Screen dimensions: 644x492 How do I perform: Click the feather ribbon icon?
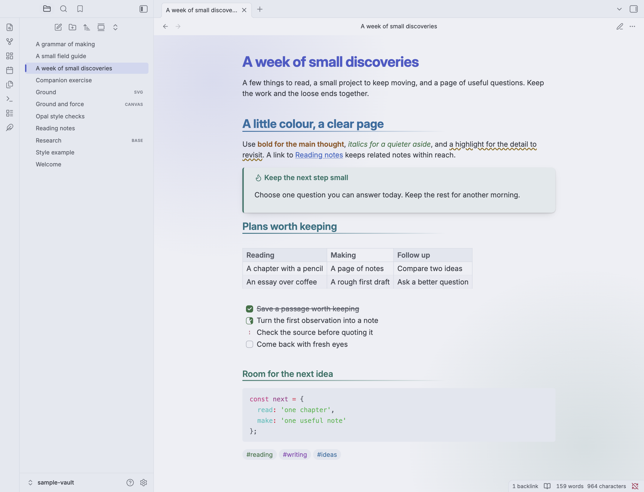pyautogui.click(x=10, y=128)
